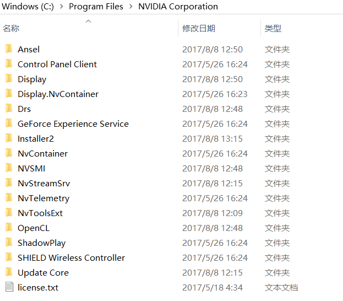Select the NvStreamSrv folder name

pyautogui.click(x=43, y=184)
